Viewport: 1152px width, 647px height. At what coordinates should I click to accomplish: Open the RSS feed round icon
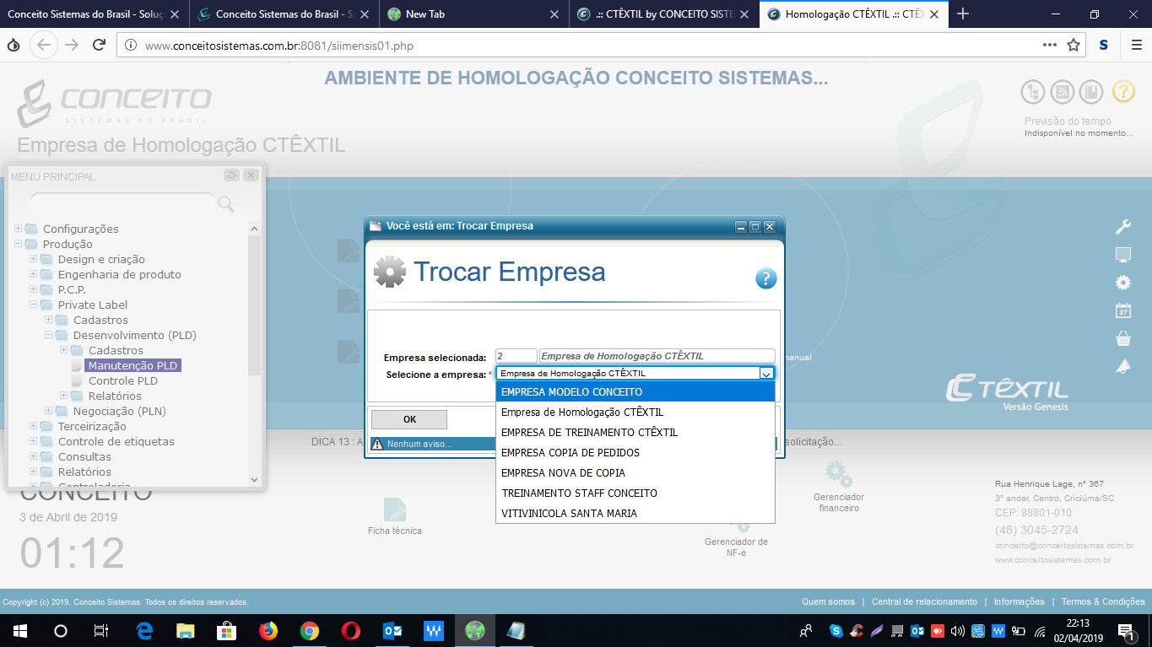(x=1063, y=92)
